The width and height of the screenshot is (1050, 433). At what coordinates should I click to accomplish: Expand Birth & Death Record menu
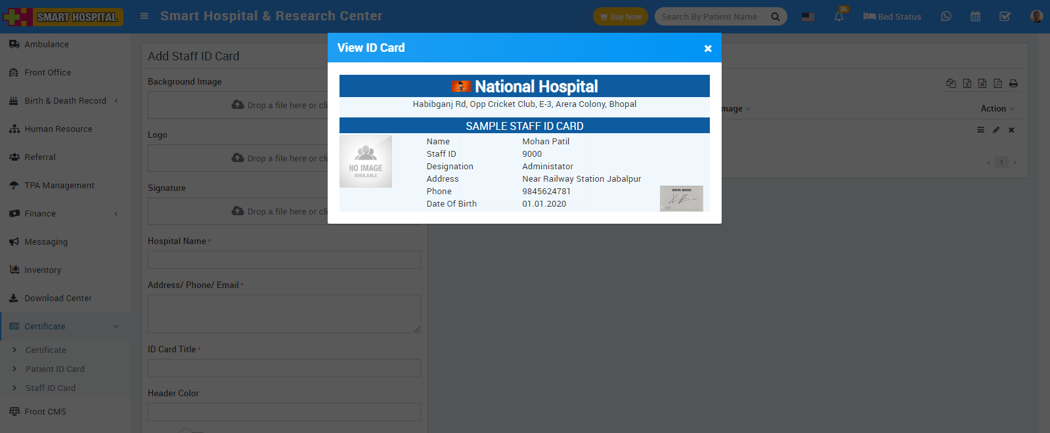[64, 100]
